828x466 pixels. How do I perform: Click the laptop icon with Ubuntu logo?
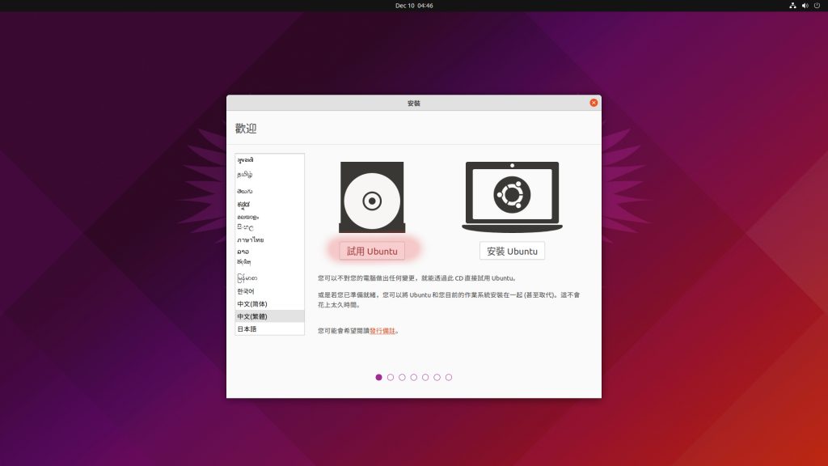(x=512, y=197)
